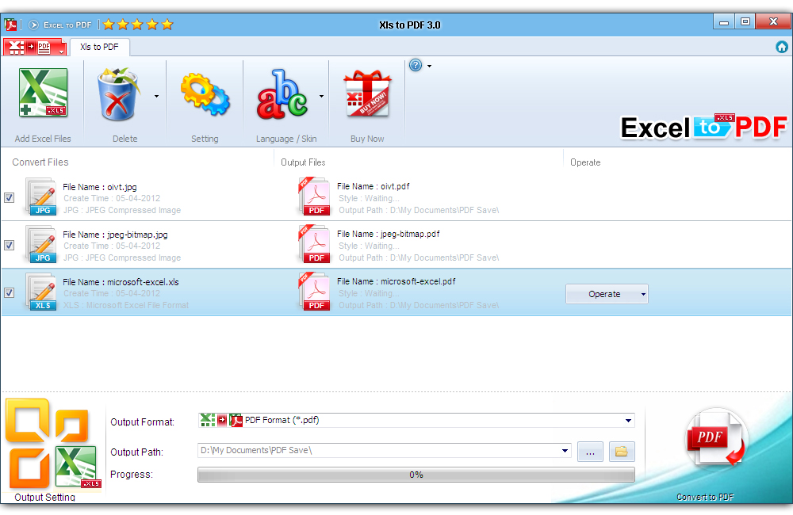This screenshot has width=793, height=515.
Task: Select 'File Name : microsoft-excel.pdf' output text
Action: click(396, 281)
